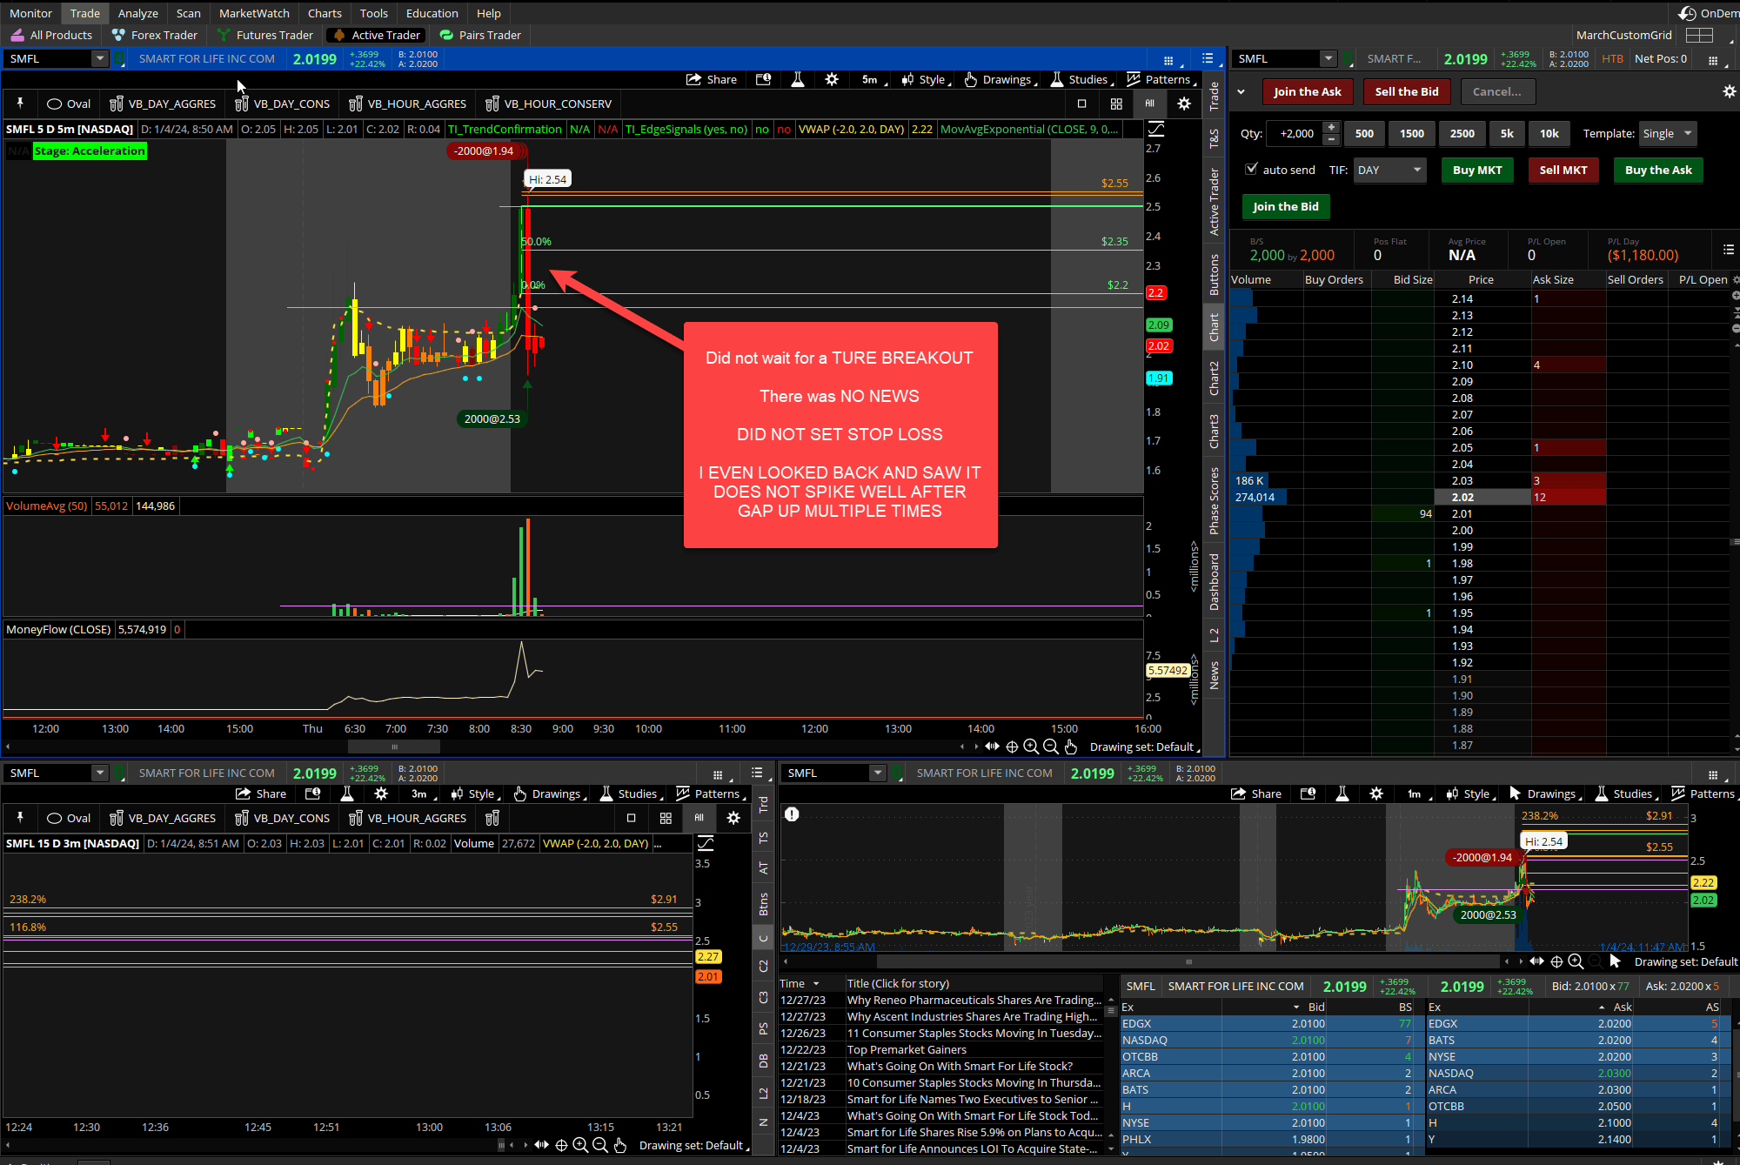Open Active Trader settings gear icon
Screen dimensions: 1740x1165
(1729, 91)
